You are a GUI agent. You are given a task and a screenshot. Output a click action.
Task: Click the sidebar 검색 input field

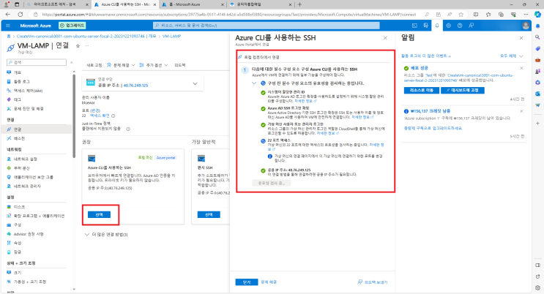click(37, 62)
